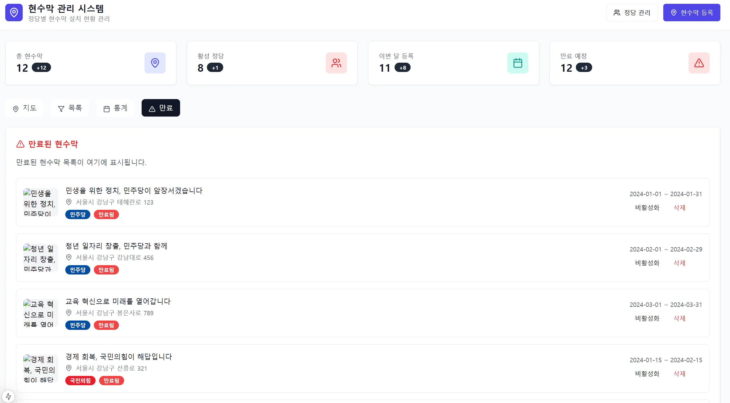
Task: Click the purple map pin app logo
Action: pyautogui.click(x=14, y=13)
